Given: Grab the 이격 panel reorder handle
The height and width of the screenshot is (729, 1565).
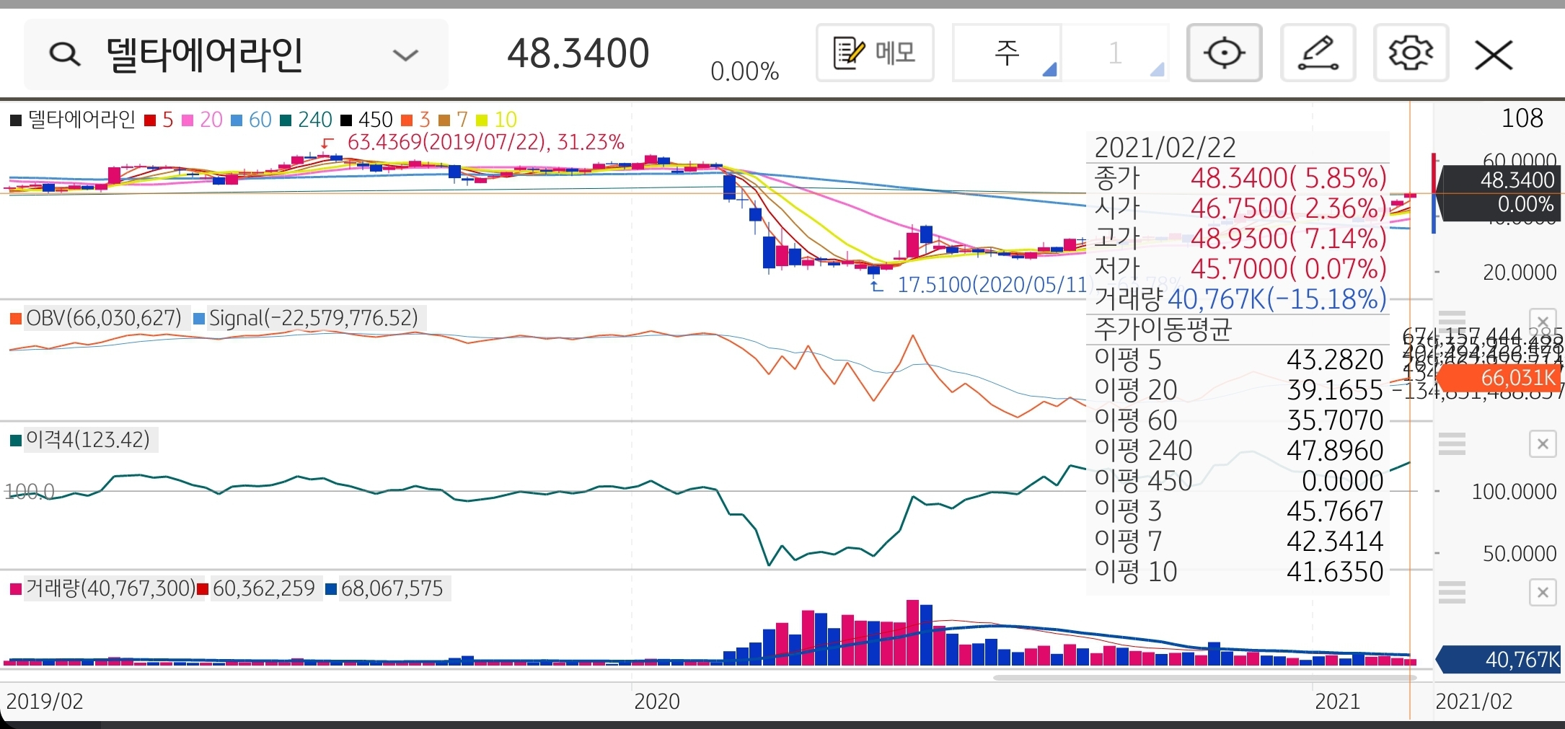Looking at the screenshot, I should click(x=1452, y=444).
